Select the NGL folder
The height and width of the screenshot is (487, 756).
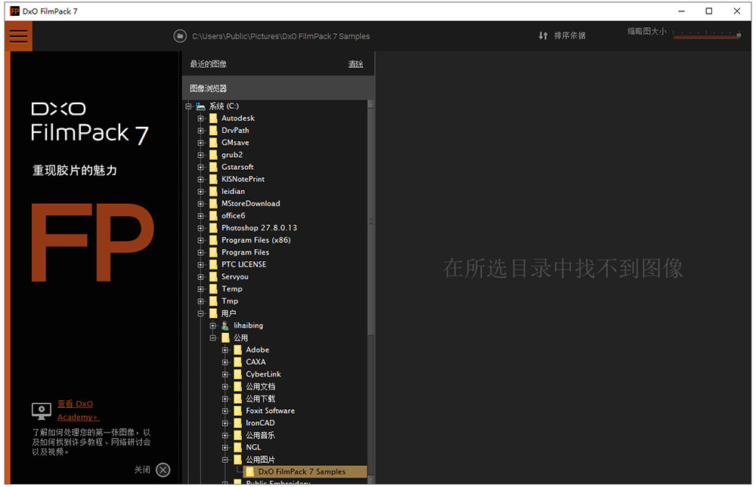point(253,447)
